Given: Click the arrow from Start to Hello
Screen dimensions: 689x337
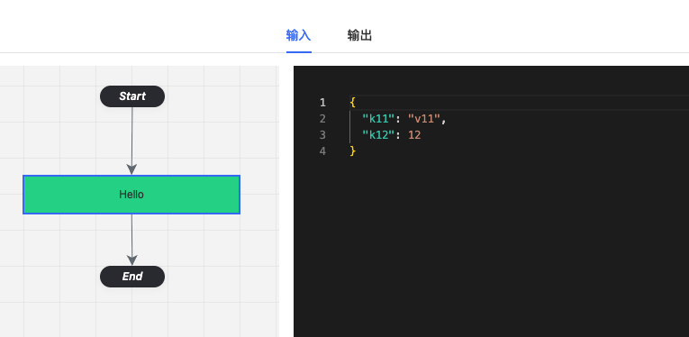Looking at the screenshot, I should [131, 141].
